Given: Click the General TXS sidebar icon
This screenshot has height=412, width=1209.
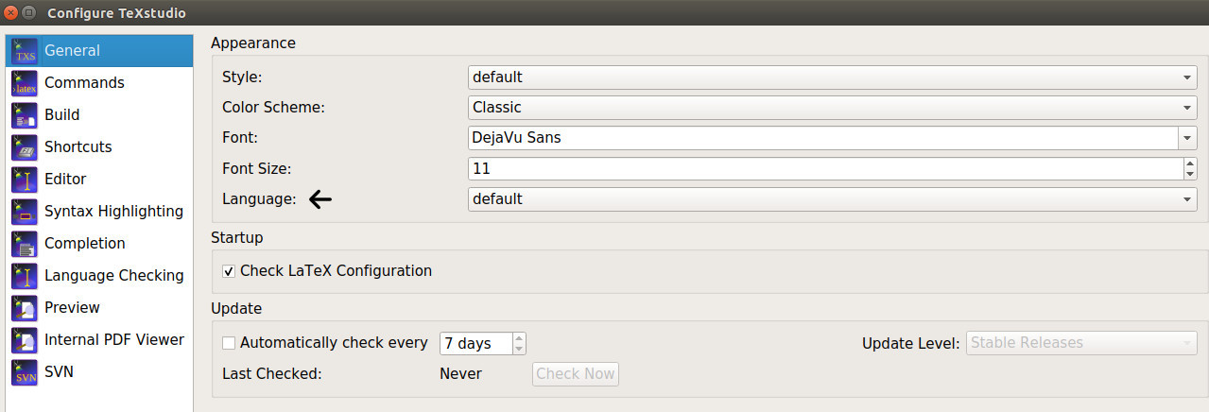Looking at the screenshot, I should 25,51.
